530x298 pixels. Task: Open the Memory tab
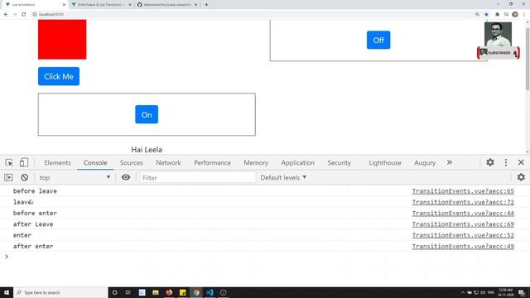click(256, 163)
